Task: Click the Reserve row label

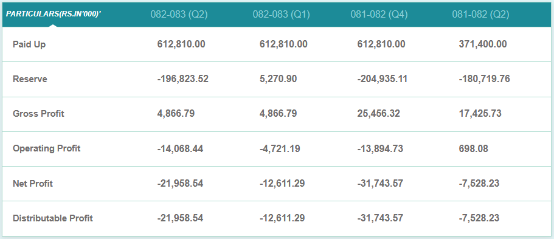Action: (30, 79)
